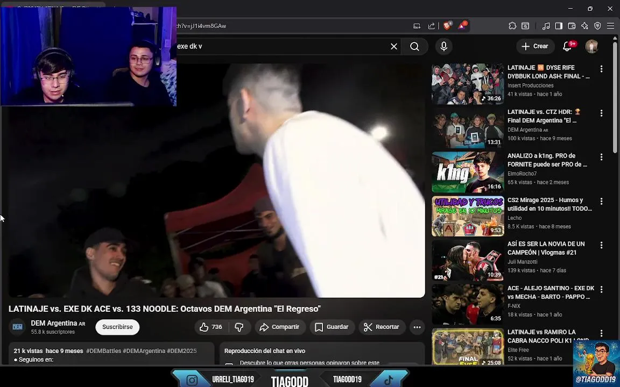
Task: Dislike the video using thumbs down
Action: (239, 327)
